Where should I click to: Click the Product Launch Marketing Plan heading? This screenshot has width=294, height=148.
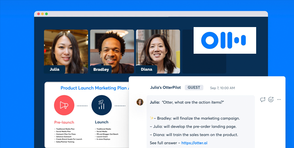(x=94, y=88)
